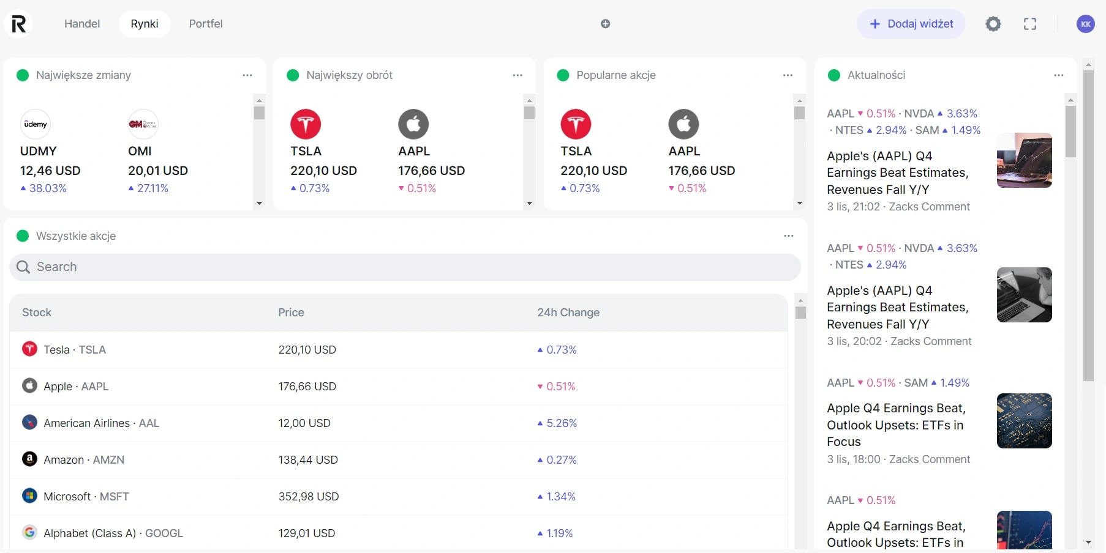
Task: Click laptop chart thumbnail of first news
Action: click(x=1025, y=160)
